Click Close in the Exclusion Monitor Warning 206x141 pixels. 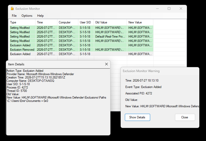(x=185, y=117)
